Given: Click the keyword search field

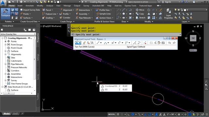Looking at the screenshot, I should pyautogui.click(x=142, y=2).
